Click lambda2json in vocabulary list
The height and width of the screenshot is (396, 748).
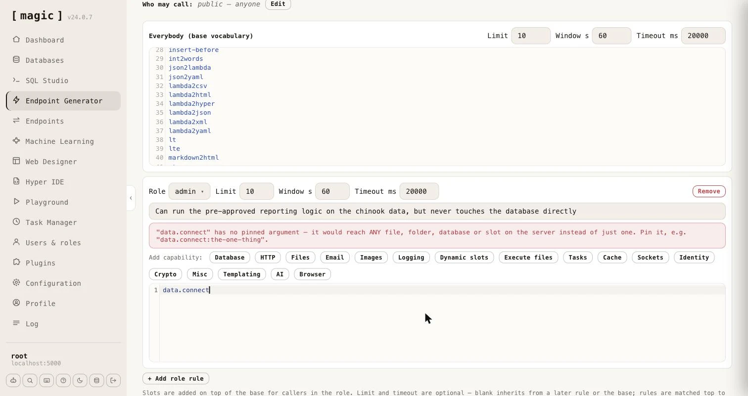click(x=189, y=113)
